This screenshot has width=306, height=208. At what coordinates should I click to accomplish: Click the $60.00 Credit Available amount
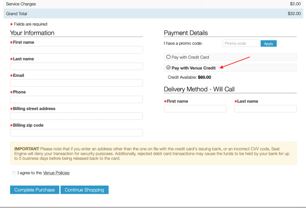204,77
